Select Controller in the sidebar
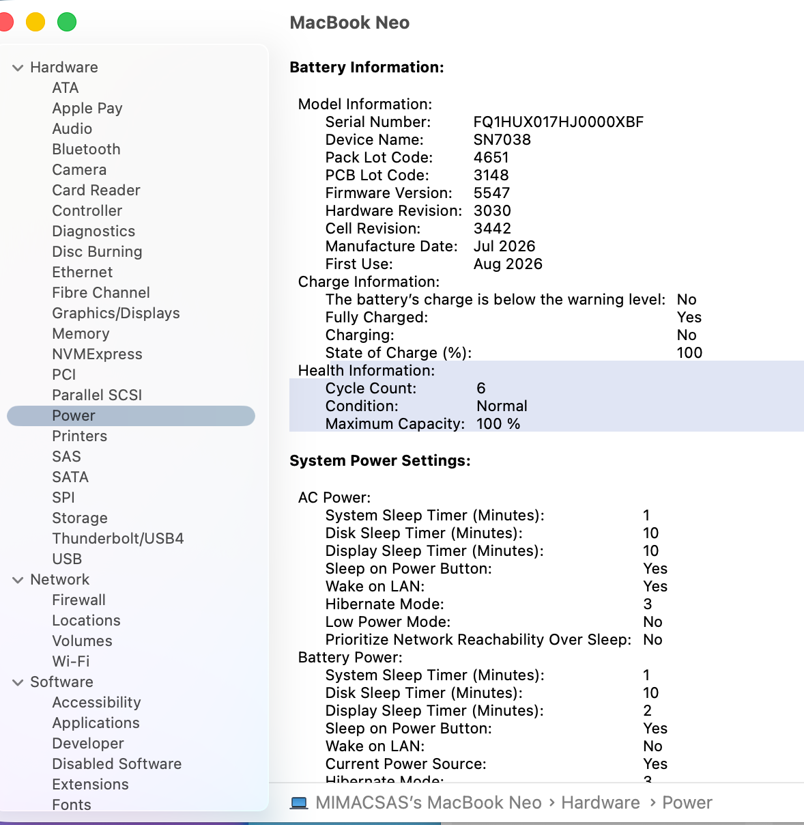Screen dimensions: 804x825 click(x=87, y=211)
